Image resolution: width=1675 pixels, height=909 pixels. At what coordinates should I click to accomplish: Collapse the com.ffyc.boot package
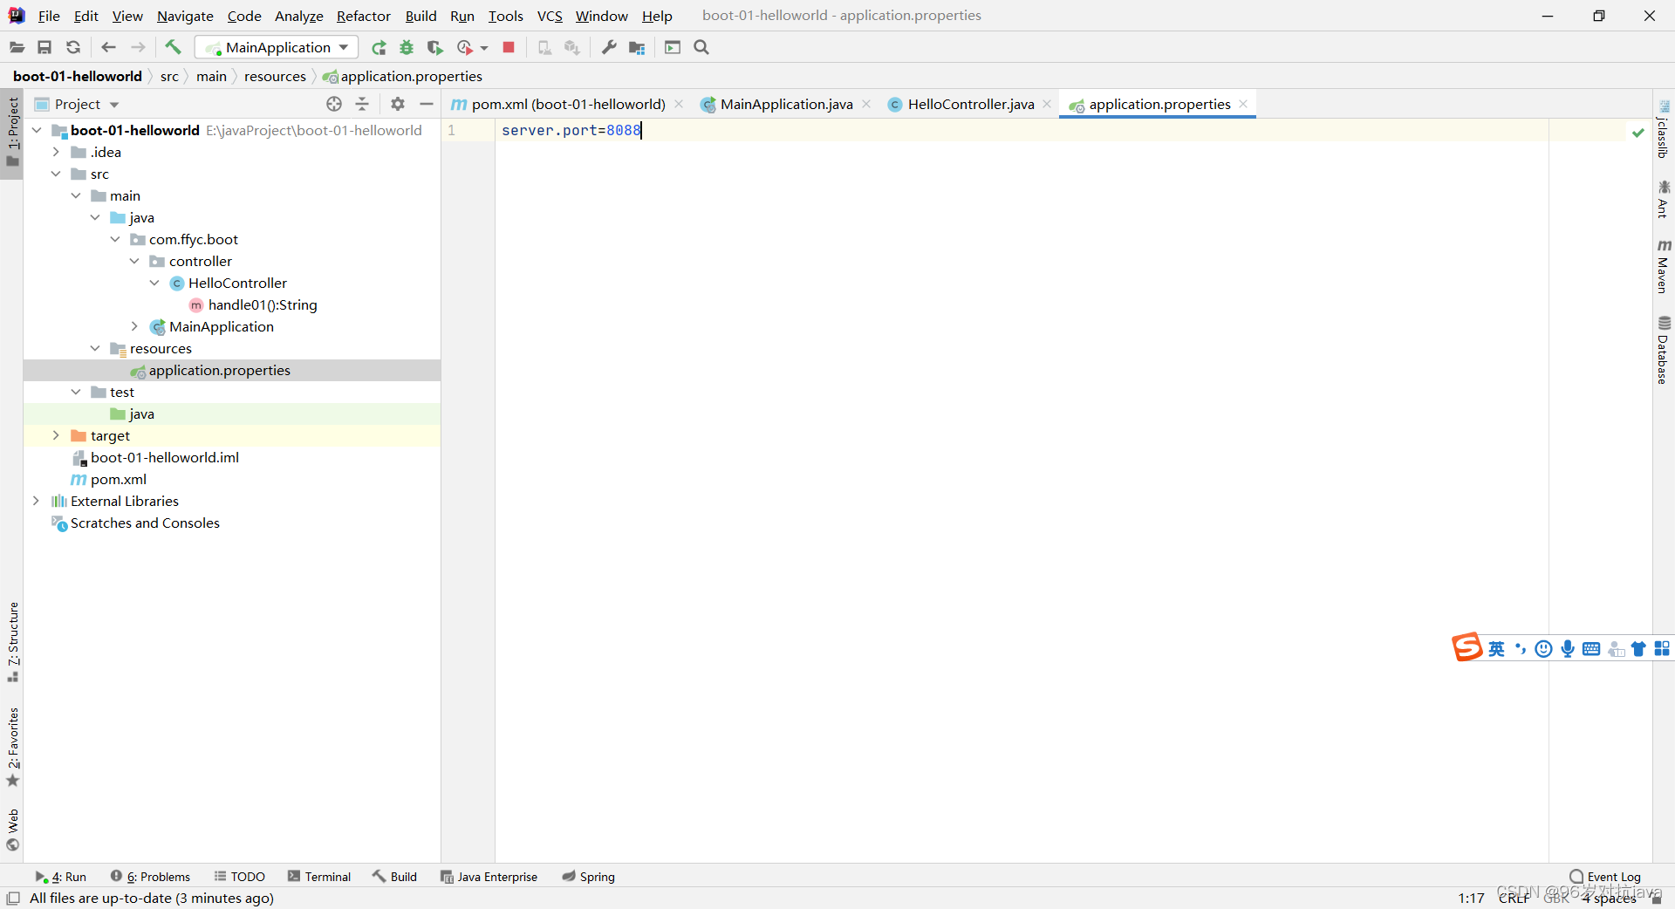[115, 239]
